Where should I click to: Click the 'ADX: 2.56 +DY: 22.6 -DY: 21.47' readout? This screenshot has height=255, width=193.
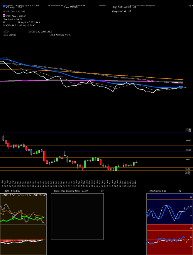pos(24,195)
